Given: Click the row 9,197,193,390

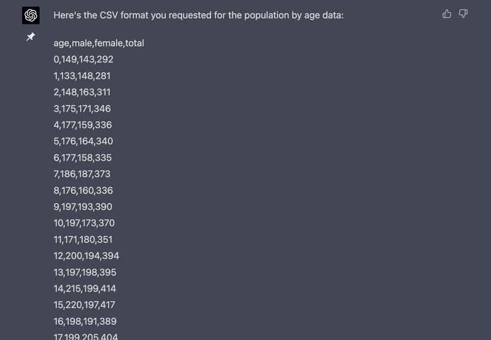Looking at the screenshot, I should pos(83,207).
